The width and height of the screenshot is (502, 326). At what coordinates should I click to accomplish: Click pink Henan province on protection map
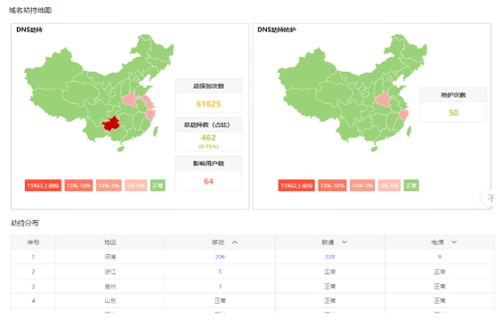click(384, 99)
